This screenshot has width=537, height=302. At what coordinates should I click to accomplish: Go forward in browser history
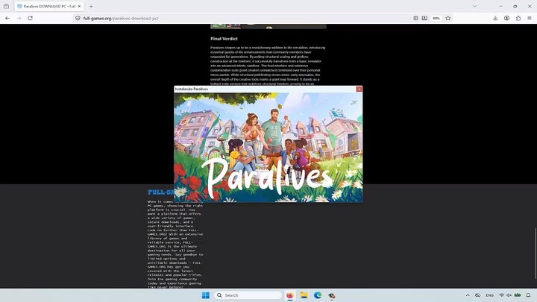coord(19,18)
